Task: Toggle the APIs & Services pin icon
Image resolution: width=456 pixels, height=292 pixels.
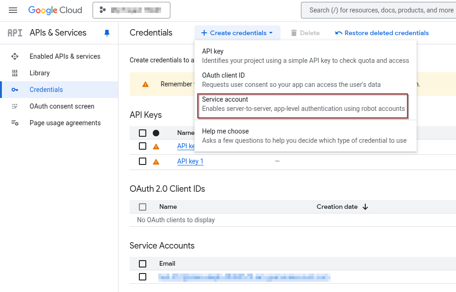Action: (x=107, y=33)
